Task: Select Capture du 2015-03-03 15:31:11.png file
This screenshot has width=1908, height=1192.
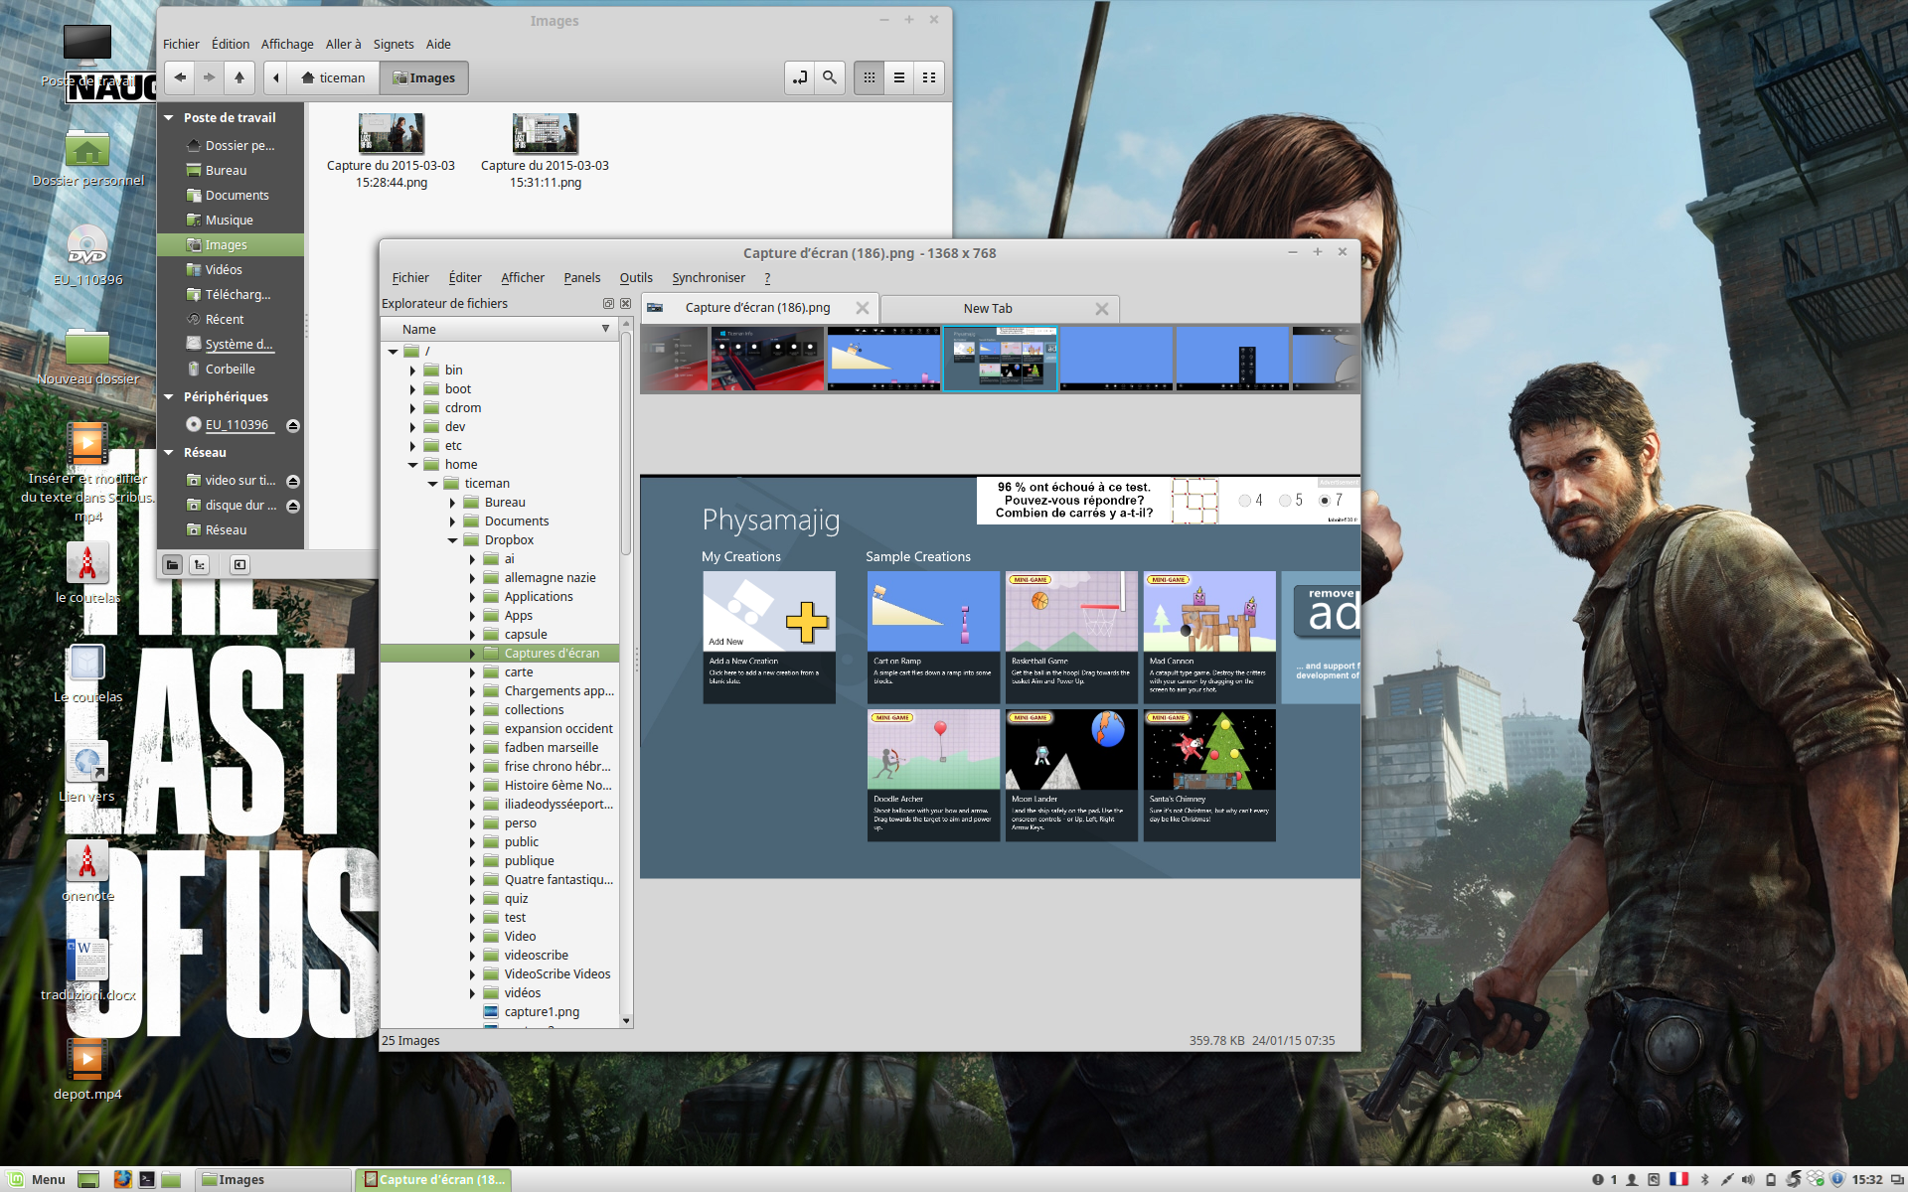Action: click(x=546, y=151)
